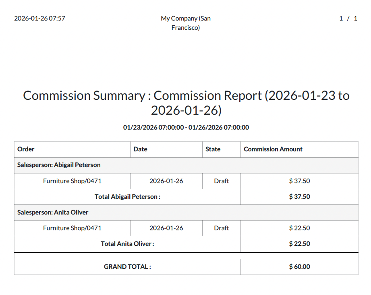Click the GRAND TOTAL label
This screenshot has width=371, height=295.
(128, 267)
